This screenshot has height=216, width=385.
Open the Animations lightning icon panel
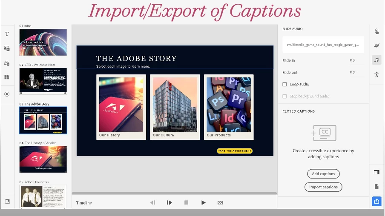click(x=376, y=45)
